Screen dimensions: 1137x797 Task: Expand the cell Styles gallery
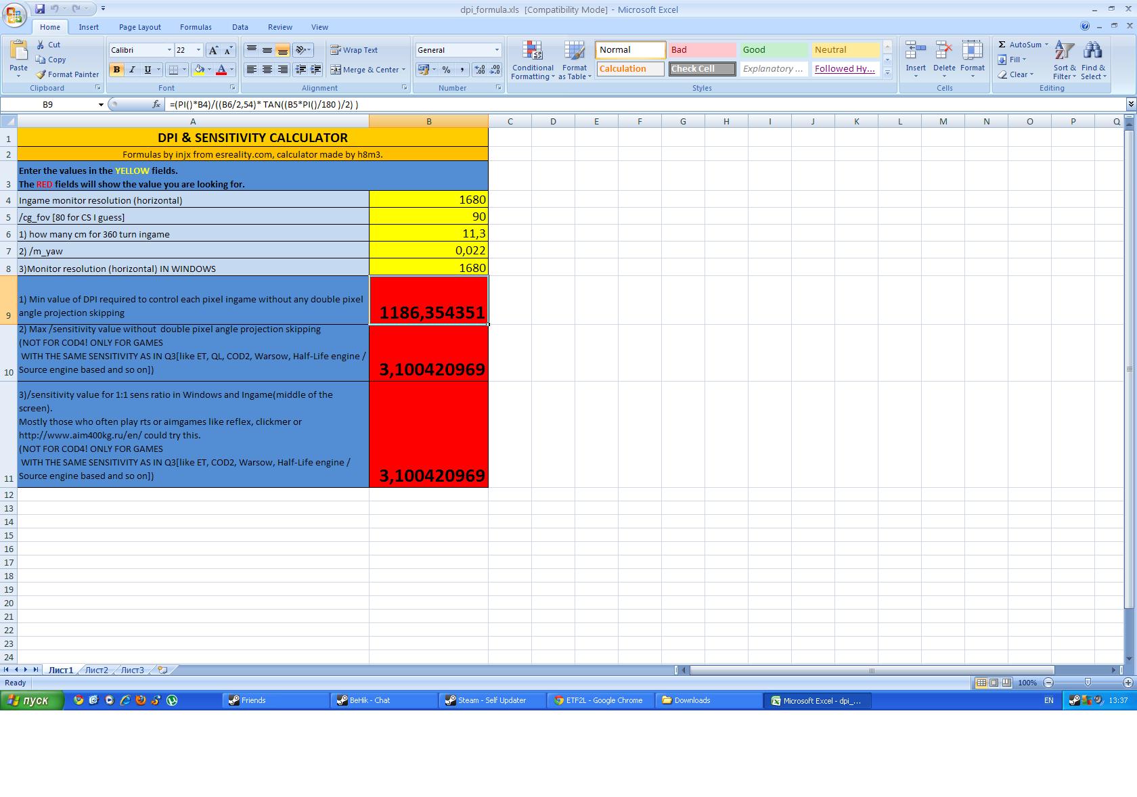click(x=887, y=73)
